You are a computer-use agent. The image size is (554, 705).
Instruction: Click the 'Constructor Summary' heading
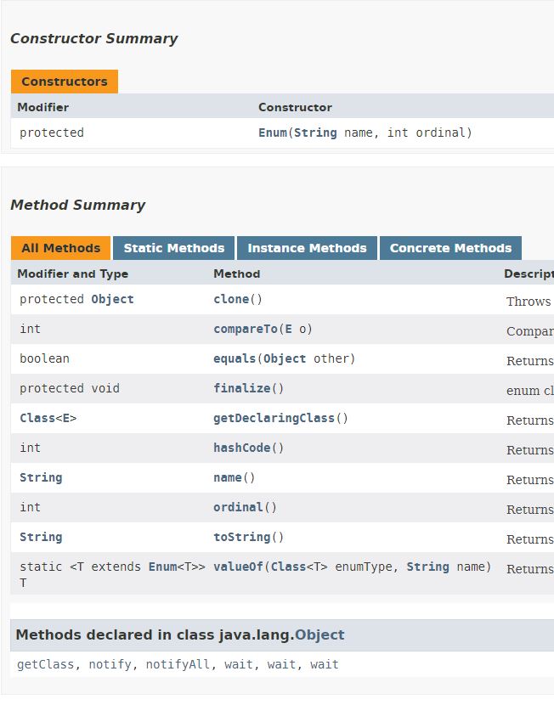click(x=94, y=38)
